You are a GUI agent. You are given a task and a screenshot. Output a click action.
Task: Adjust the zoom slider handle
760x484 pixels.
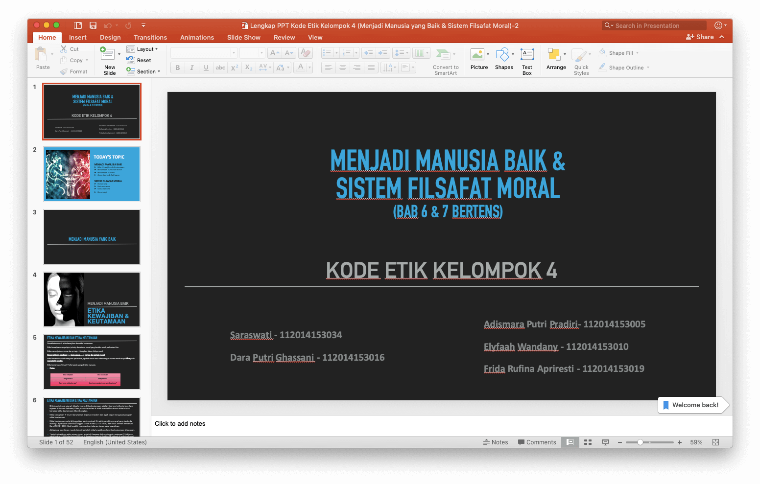640,442
